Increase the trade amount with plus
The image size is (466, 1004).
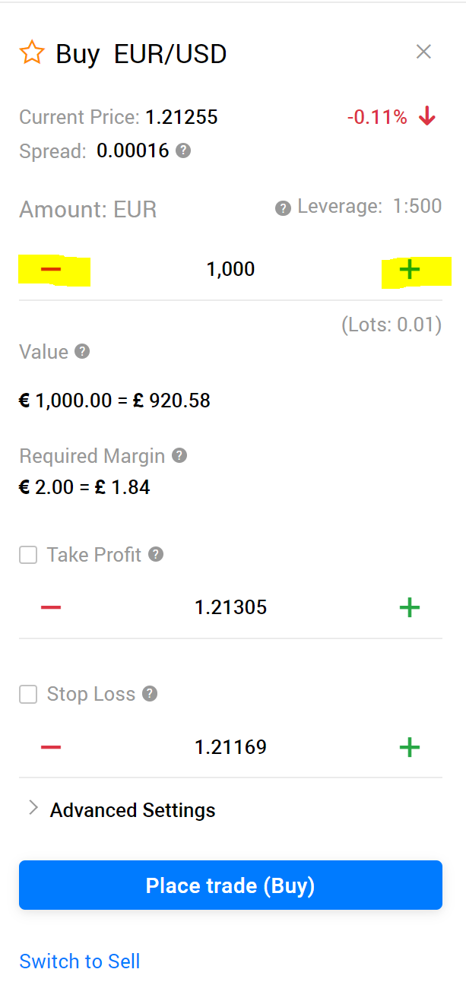(410, 269)
